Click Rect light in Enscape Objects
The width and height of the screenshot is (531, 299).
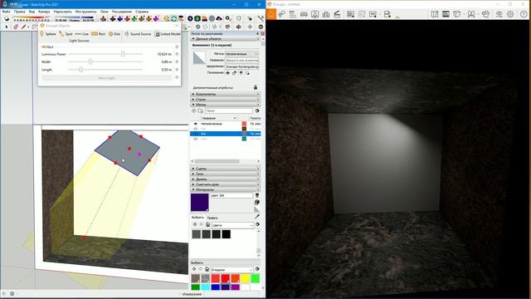point(98,34)
